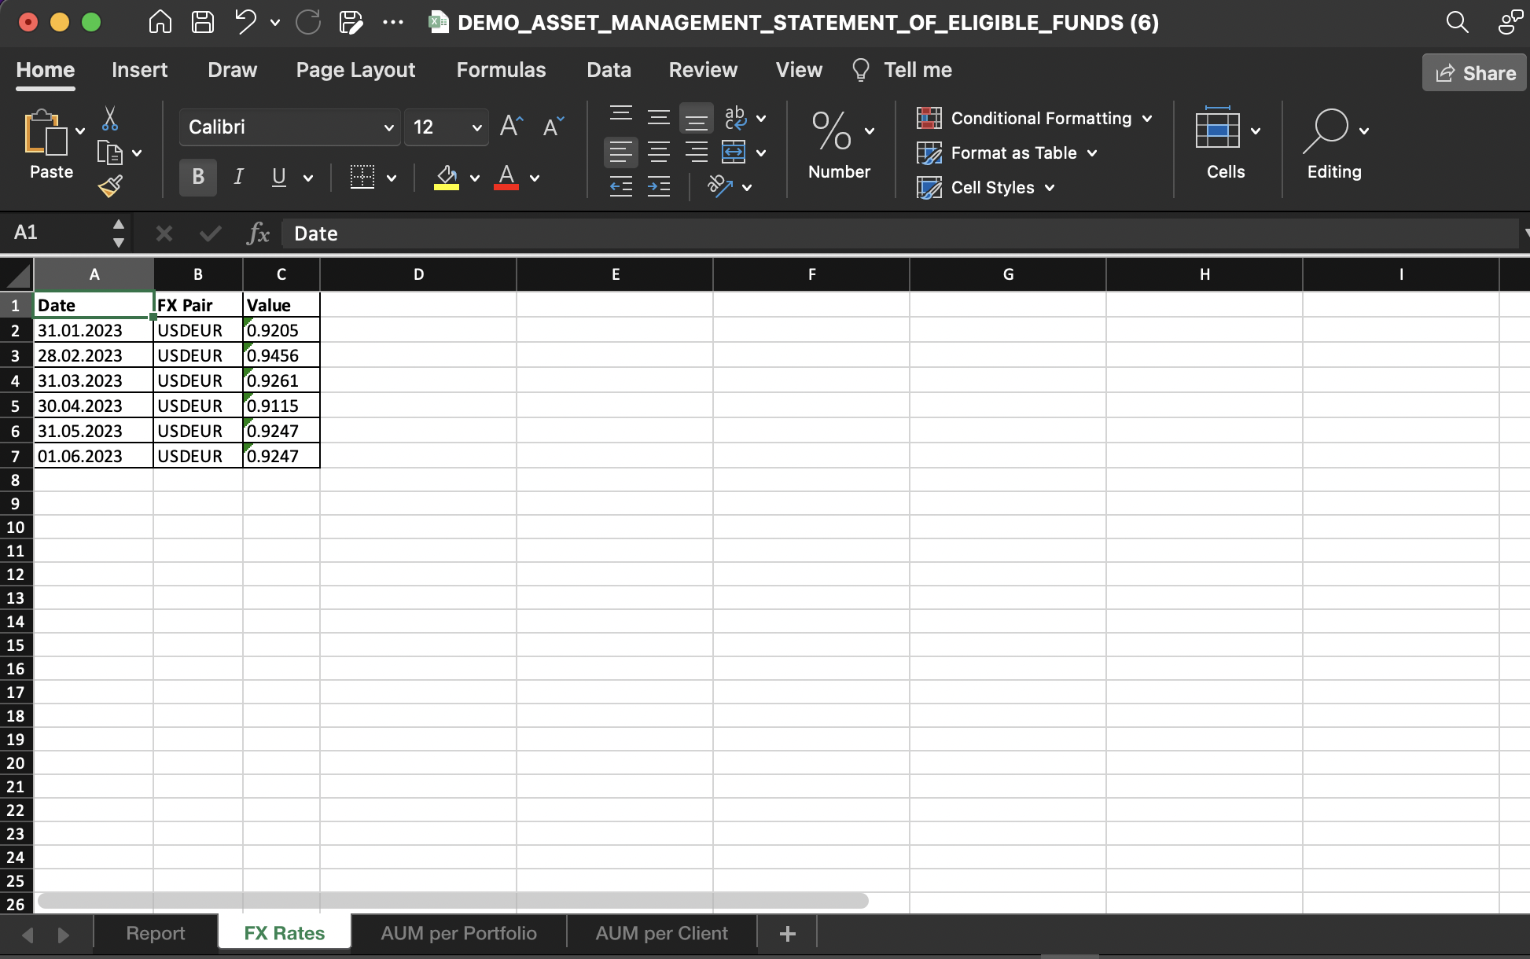Click the Format Painter brush icon
The width and height of the screenshot is (1530, 959).
[110, 186]
